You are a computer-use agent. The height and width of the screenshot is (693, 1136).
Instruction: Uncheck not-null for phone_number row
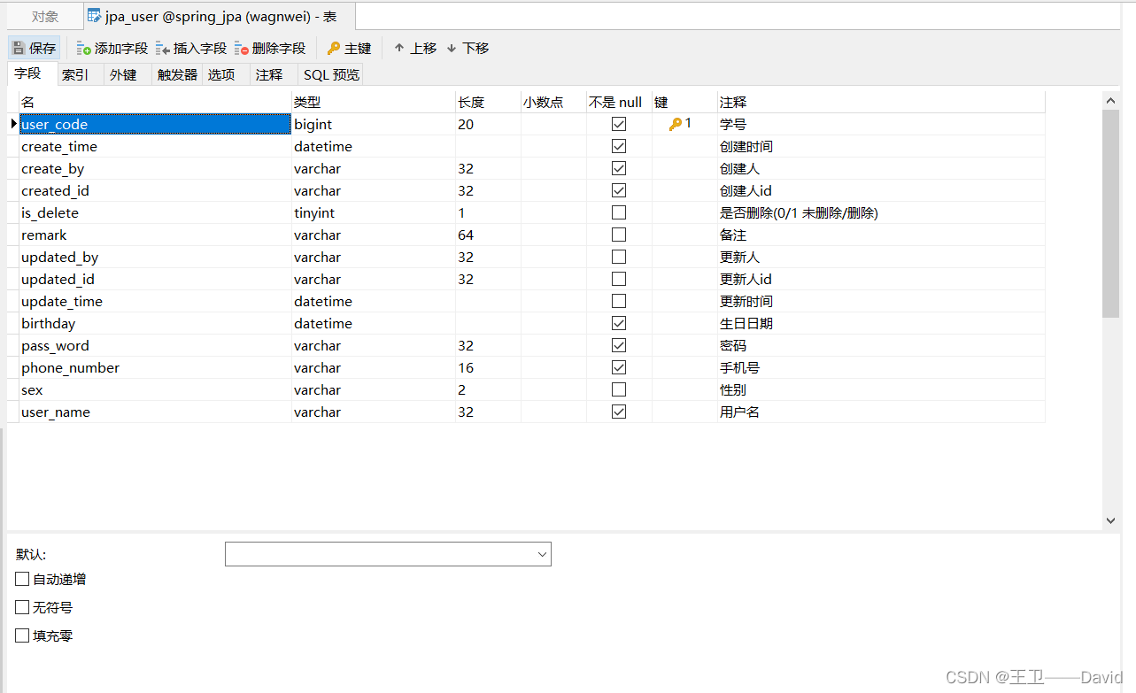[619, 367]
